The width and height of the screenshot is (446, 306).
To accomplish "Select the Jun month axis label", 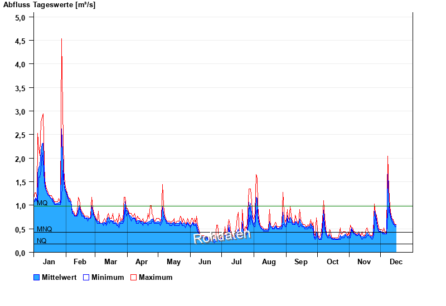I will click(x=205, y=262).
